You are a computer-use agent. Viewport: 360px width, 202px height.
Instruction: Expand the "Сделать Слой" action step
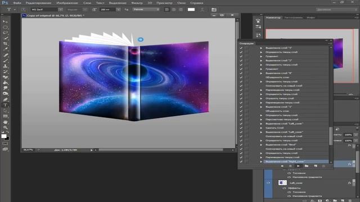pos(261,128)
